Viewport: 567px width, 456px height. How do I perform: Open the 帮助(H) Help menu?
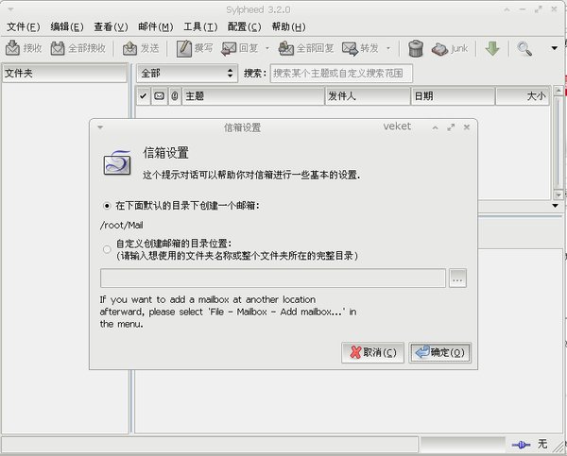pos(288,26)
